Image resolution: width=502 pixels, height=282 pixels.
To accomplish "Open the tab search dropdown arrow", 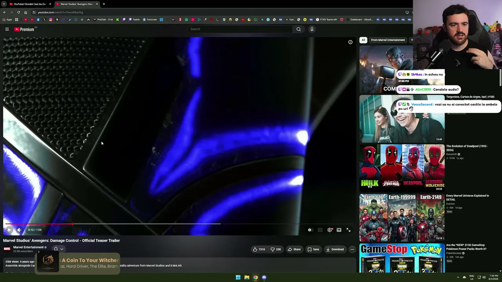I will tap(4, 4).
